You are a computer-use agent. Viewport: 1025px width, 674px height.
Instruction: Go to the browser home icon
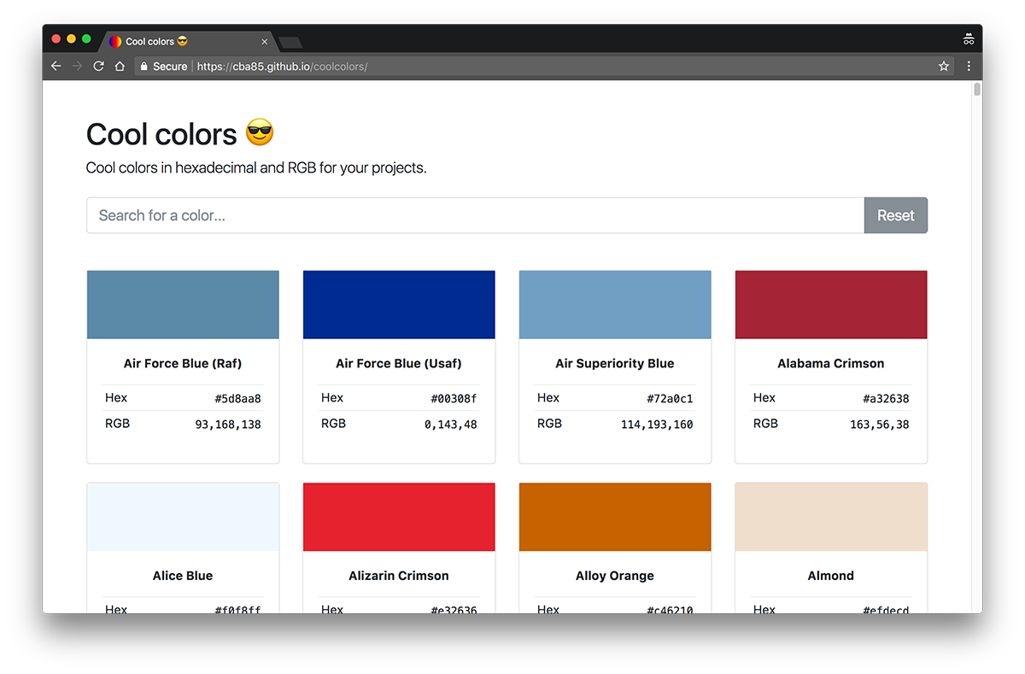[x=120, y=66]
